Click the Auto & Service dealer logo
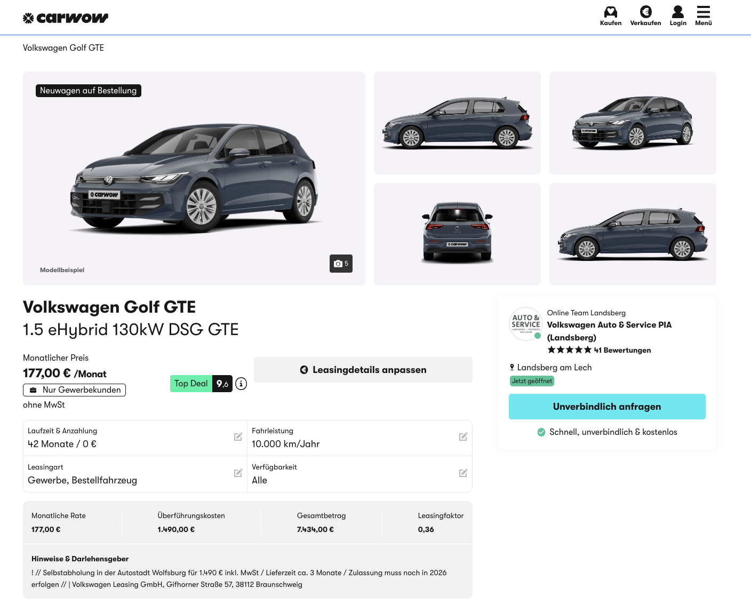Viewport: 751px width, 604px height. [526, 323]
